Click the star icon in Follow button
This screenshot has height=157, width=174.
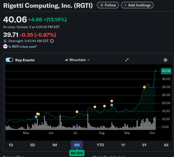pyautogui.click(x=102, y=5)
